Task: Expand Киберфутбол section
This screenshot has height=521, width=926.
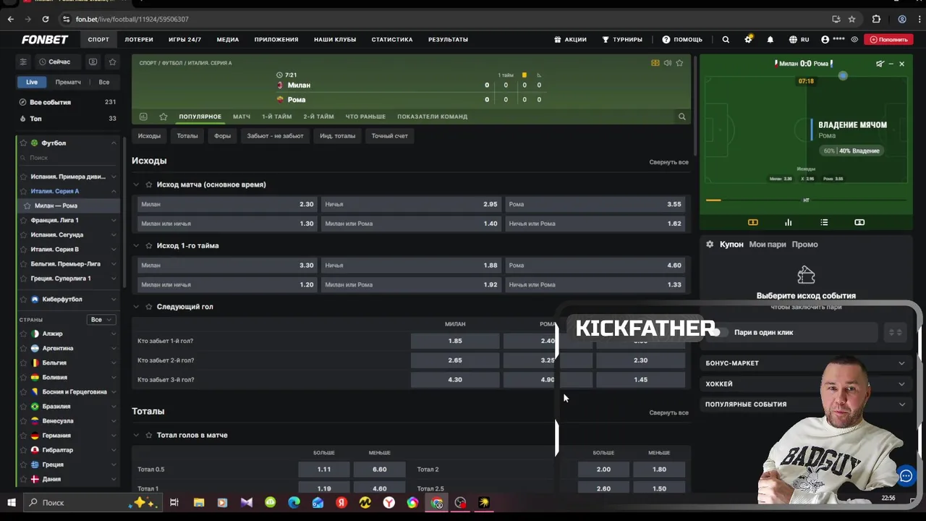Action: pos(114,299)
